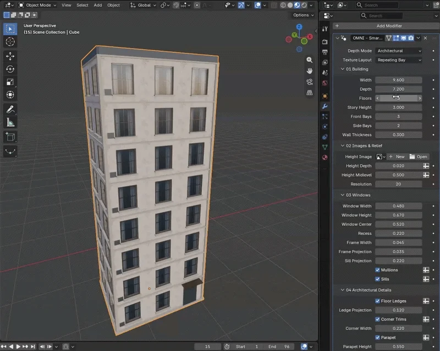Click the pan hand viewport icon
440x351 pixels.
pyautogui.click(x=309, y=71)
